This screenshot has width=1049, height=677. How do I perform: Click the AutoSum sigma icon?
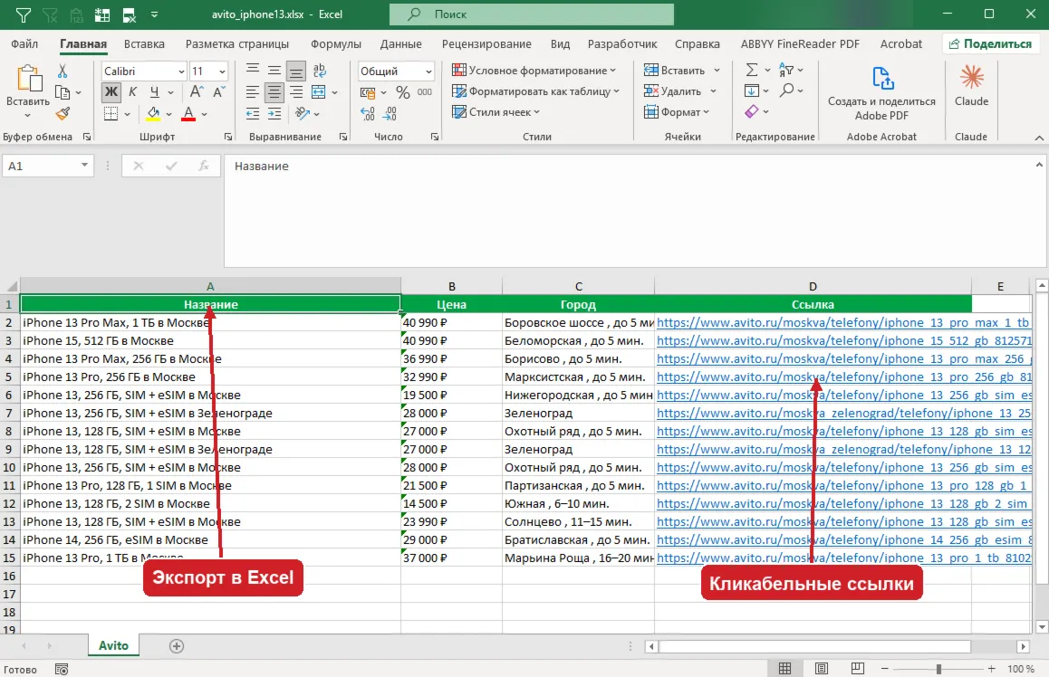[752, 71]
